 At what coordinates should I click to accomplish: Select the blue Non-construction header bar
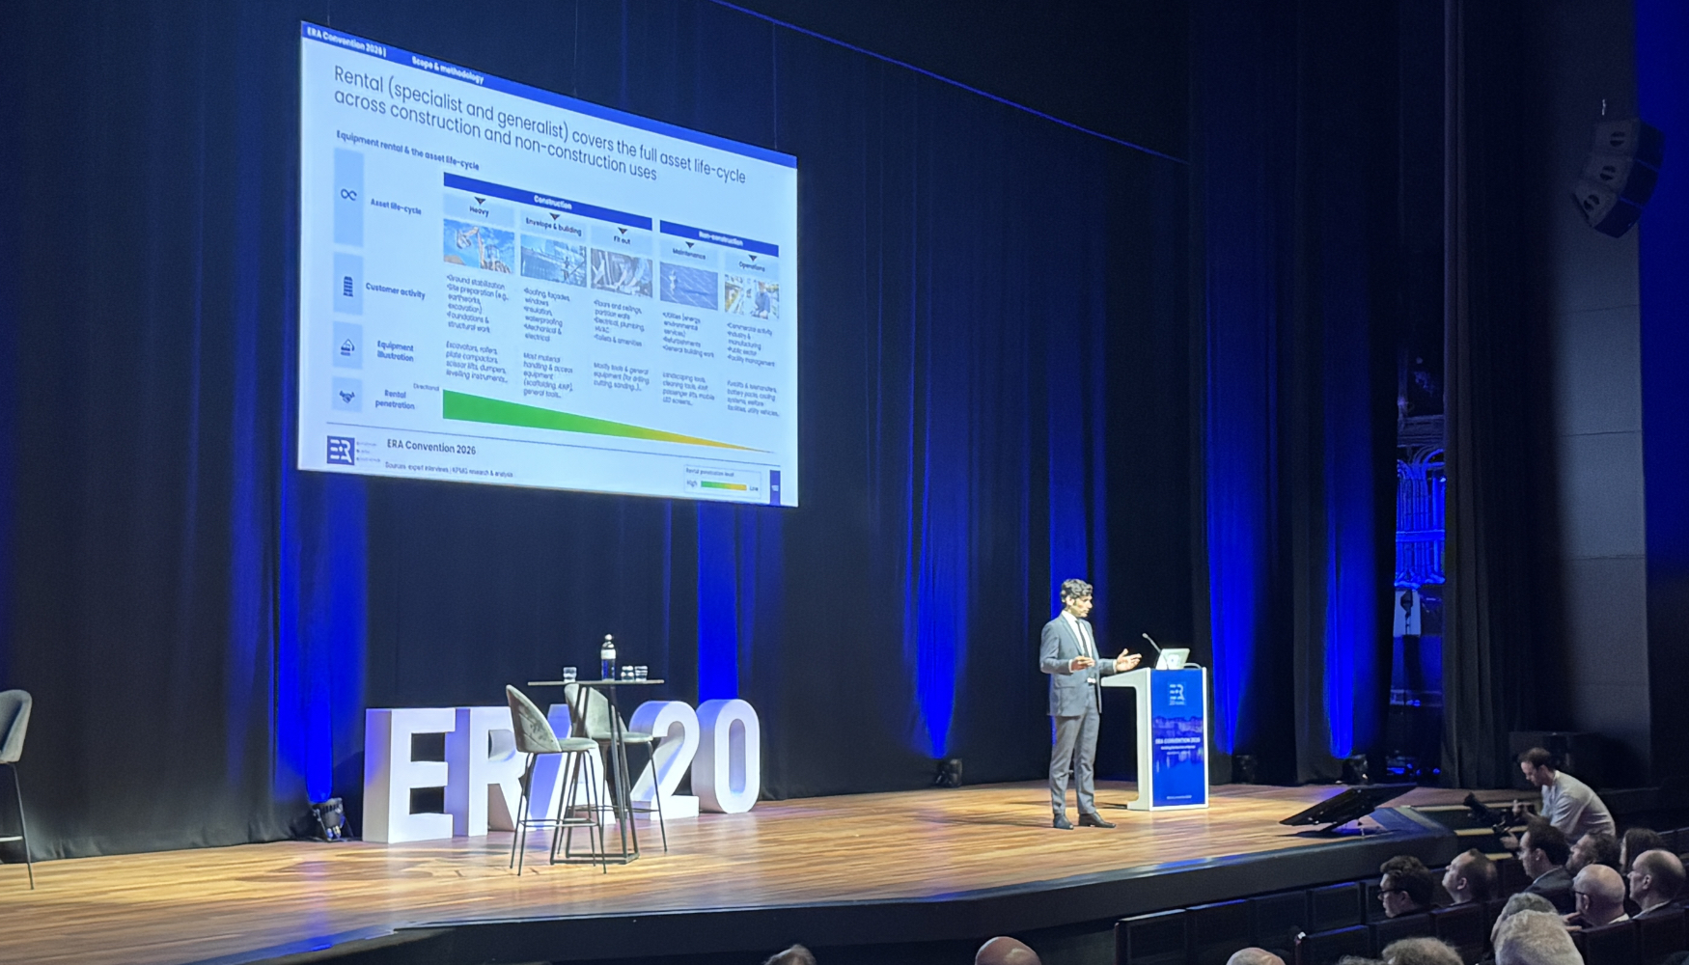(x=719, y=238)
